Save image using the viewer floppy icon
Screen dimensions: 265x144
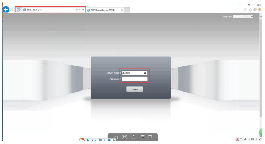point(142,137)
